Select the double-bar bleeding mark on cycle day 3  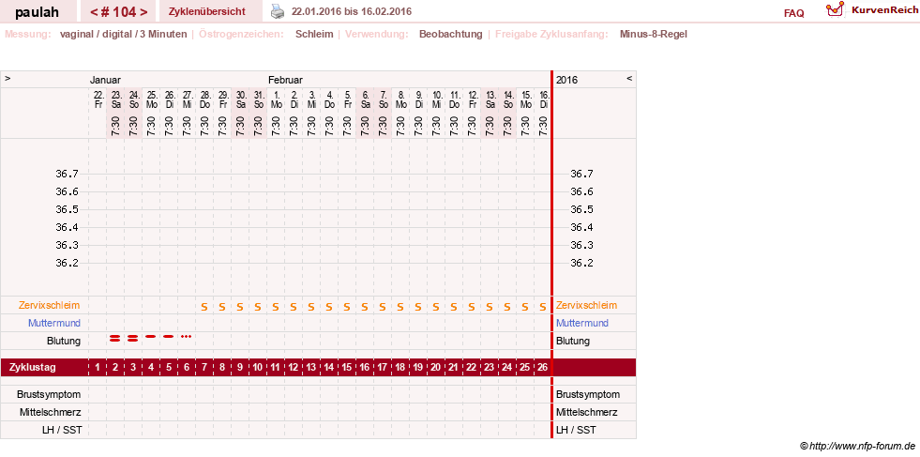click(132, 338)
